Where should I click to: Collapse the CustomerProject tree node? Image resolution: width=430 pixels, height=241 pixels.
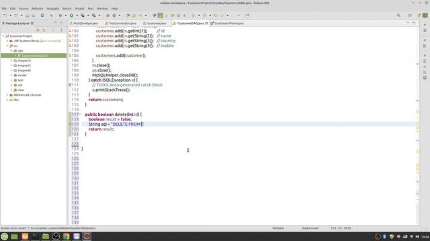pyautogui.click(x=3, y=36)
